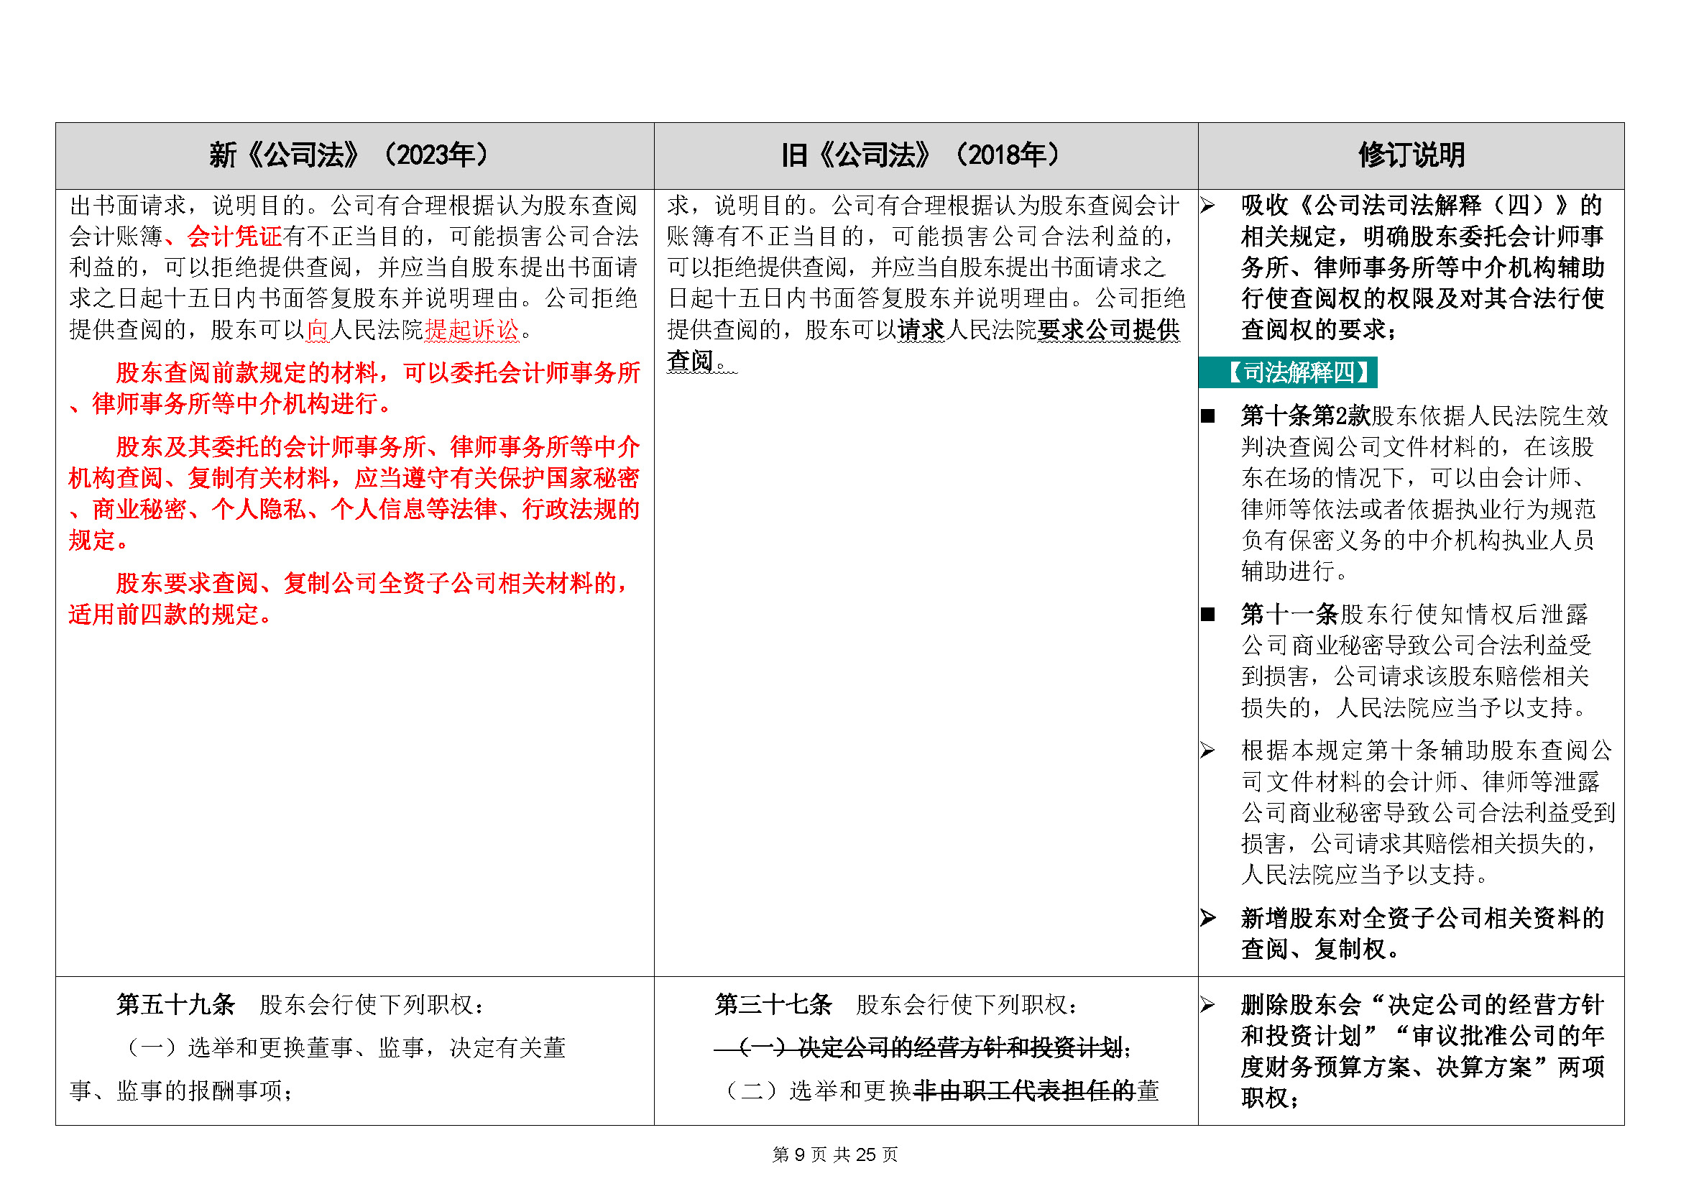Click the 旧《公司法》(2018年) column header

(x=921, y=155)
